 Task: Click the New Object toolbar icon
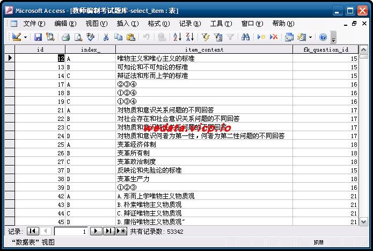tap(302, 37)
